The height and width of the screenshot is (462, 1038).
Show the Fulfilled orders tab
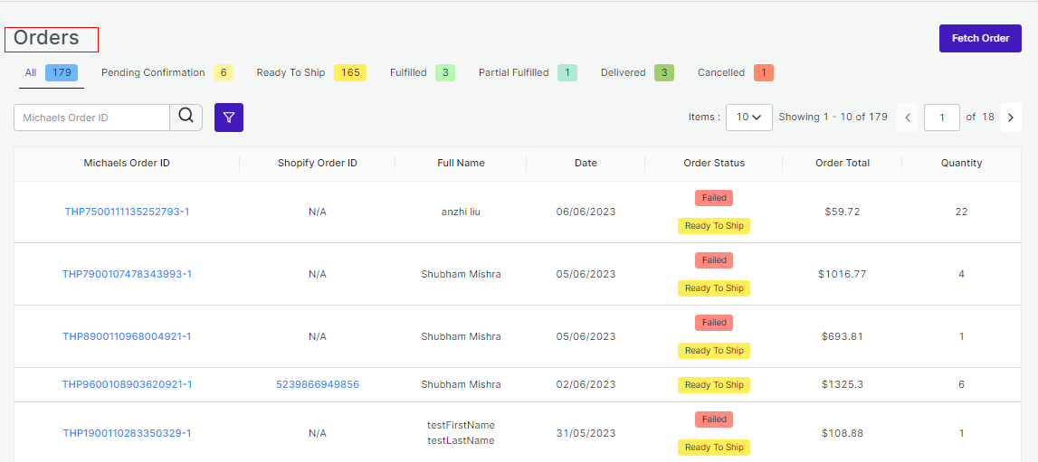pyautogui.click(x=421, y=73)
